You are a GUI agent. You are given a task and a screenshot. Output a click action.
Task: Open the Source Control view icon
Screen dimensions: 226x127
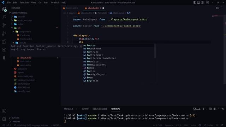click(4, 25)
